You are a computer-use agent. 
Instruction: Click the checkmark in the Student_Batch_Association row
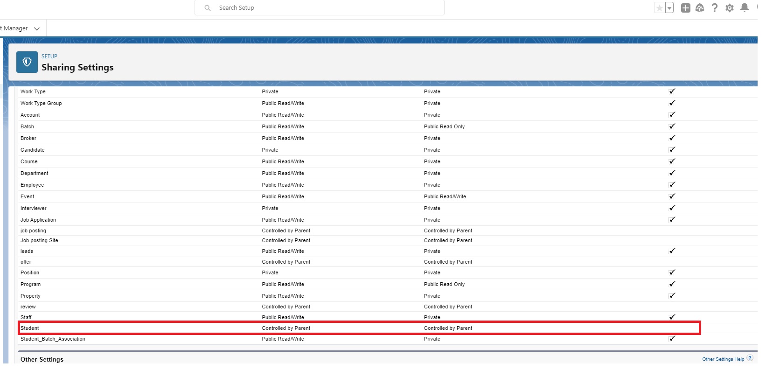pyautogui.click(x=672, y=339)
